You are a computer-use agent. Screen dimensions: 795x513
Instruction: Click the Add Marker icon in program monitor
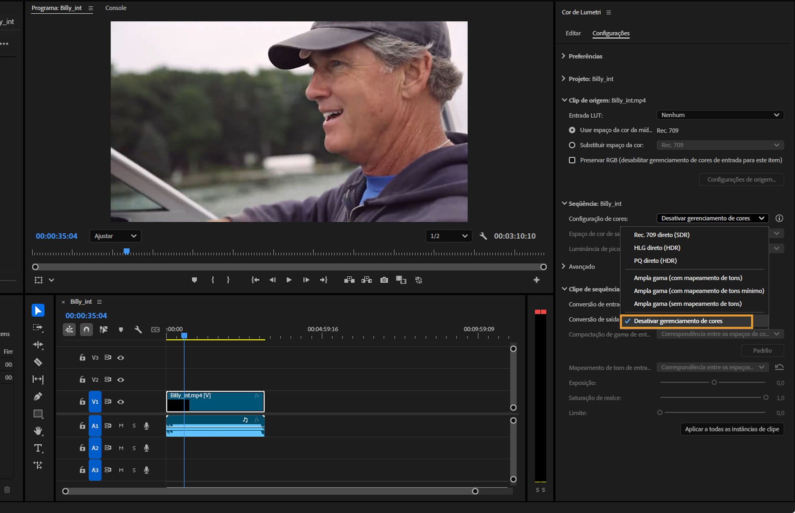tap(194, 280)
